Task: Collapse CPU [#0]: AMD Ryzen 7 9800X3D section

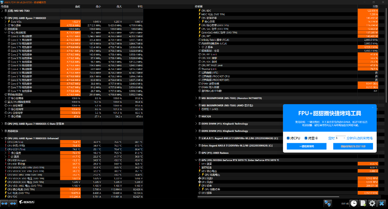Action: click(x=2, y=18)
